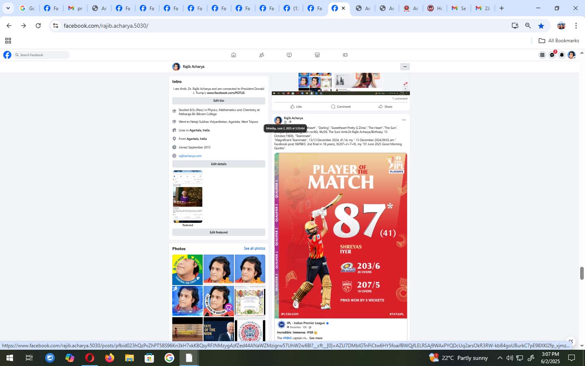Screen dimensions: 585x366
Task: Click the Edit featured button
Action: 219,232
